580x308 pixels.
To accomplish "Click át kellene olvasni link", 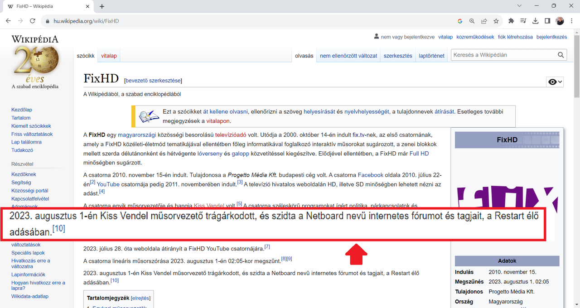I will tap(225, 111).
